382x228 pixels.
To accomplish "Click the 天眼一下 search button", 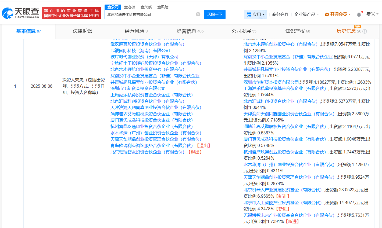I will tap(215, 14).
